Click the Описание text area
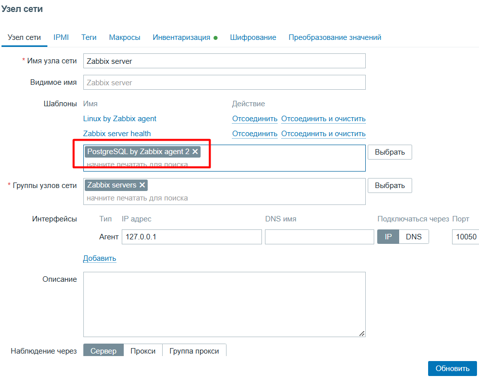 [224, 304]
